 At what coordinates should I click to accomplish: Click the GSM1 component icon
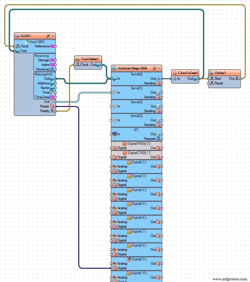click(17, 36)
